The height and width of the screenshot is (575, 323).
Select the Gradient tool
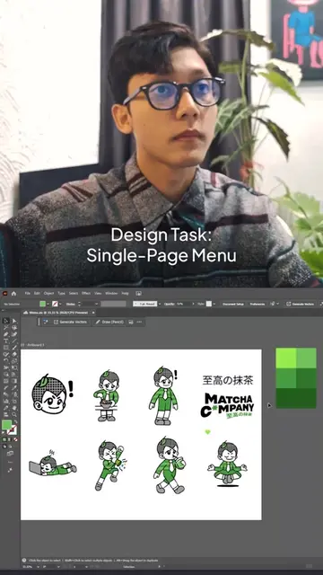point(14,381)
